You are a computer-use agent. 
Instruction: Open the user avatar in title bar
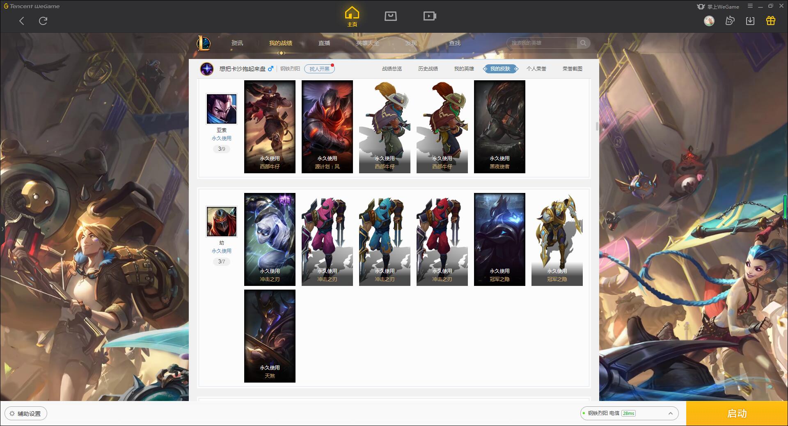pos(709,20)
